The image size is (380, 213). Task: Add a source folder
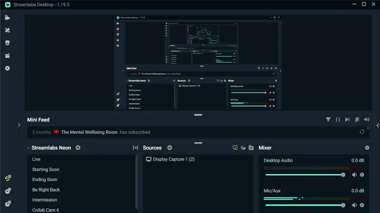pos(251,148)
